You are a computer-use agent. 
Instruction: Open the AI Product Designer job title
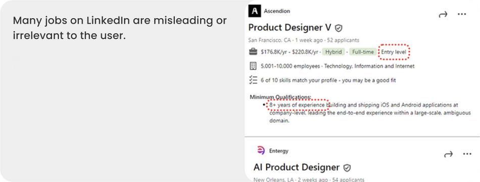(297, 167)
